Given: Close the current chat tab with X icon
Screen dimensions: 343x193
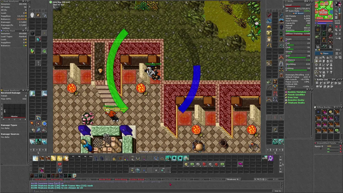Looking at the screenshot, I should 255,179.
